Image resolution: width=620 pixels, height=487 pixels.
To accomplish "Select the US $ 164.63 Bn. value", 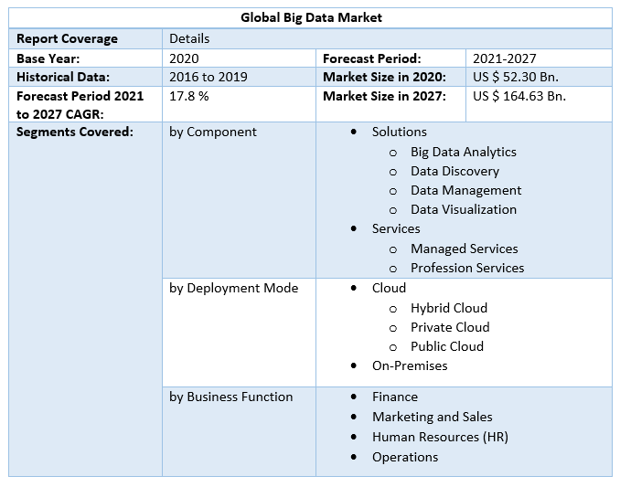I will [519, 95].
